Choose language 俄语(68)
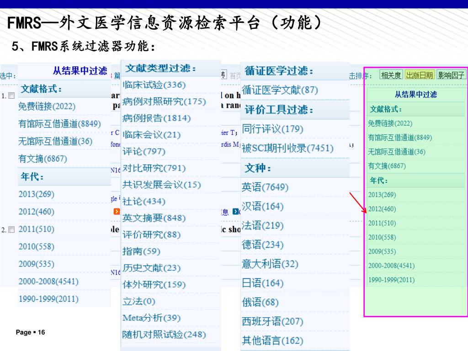 coord(260,303)
